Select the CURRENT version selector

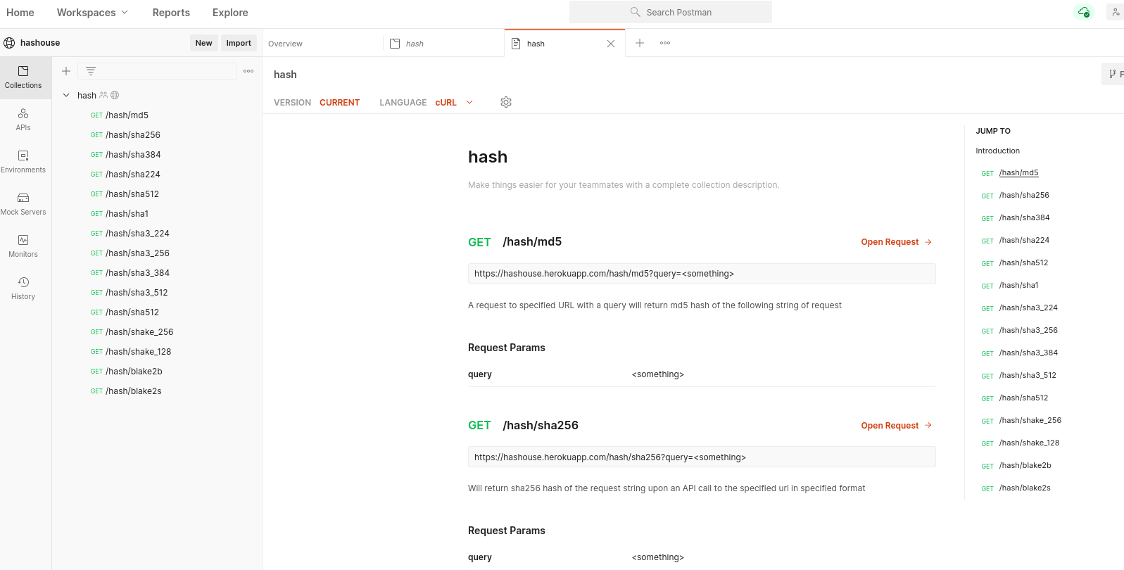pos(339,103)
